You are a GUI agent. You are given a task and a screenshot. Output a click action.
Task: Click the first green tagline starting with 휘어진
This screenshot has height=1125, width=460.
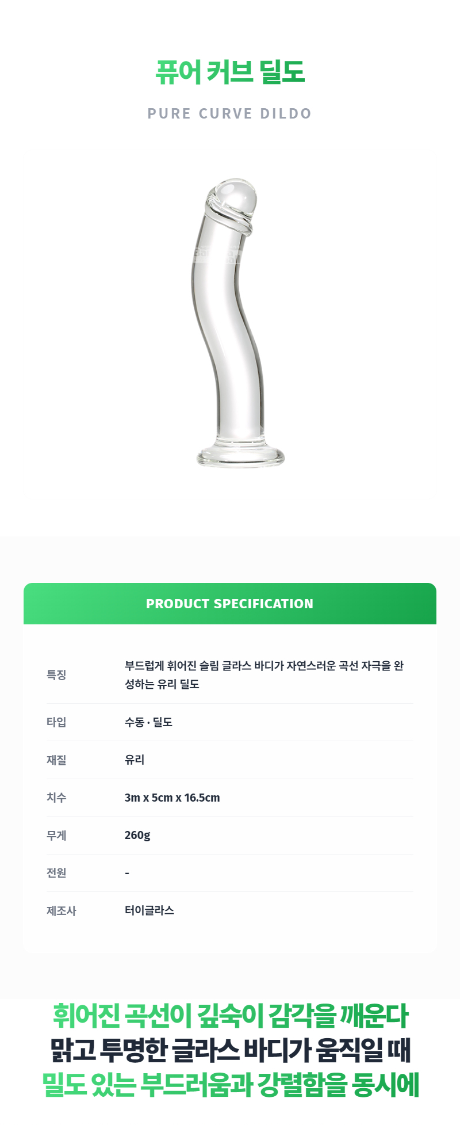coord(230,1016)
